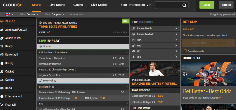This screenshot has height=110, width=236.
Task: Select Manchester United 0.0 odds 1.92
Action: pos(160,96)
